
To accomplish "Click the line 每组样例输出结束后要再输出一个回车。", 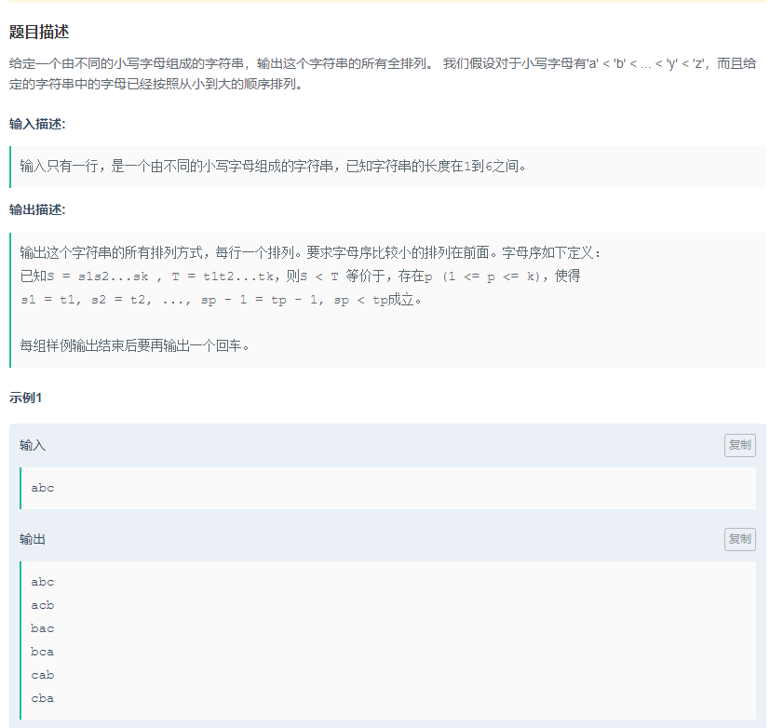I will 135,346.
